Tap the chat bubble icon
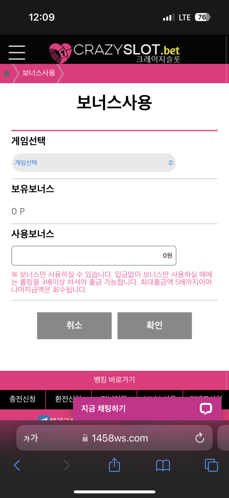Screen dimensions: 229x498 click(x=206, y=409)
